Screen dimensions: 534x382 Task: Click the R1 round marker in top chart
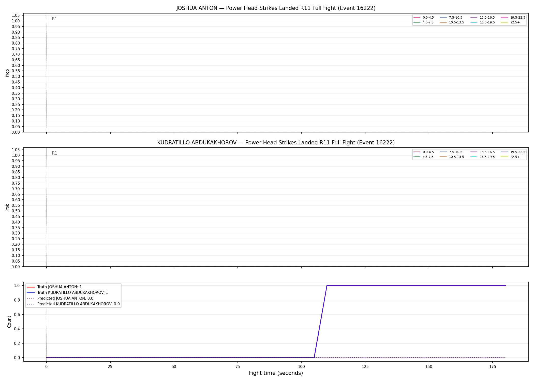(x=54, y=19)
